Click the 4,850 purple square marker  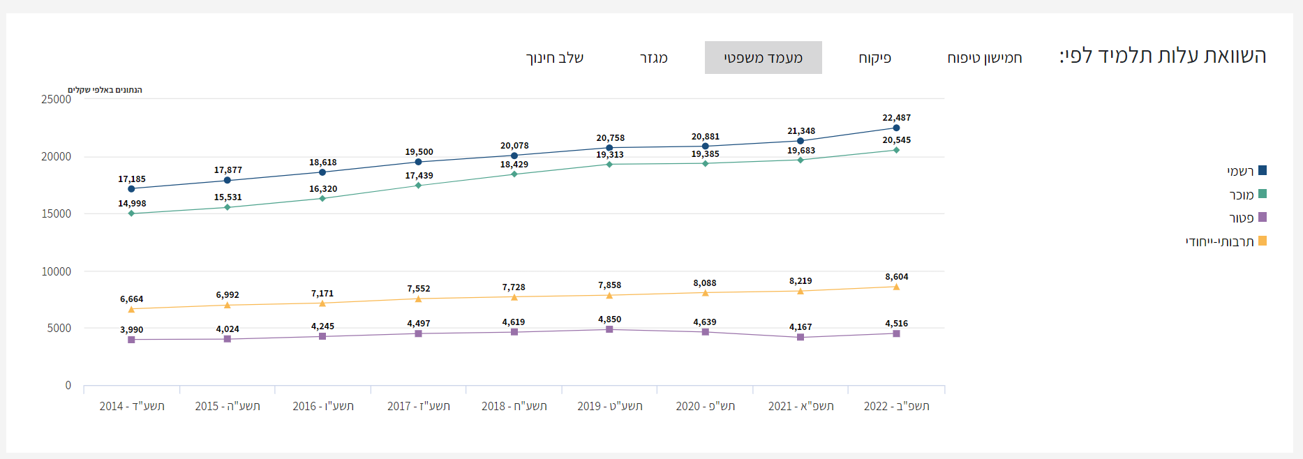coord(609,329)
